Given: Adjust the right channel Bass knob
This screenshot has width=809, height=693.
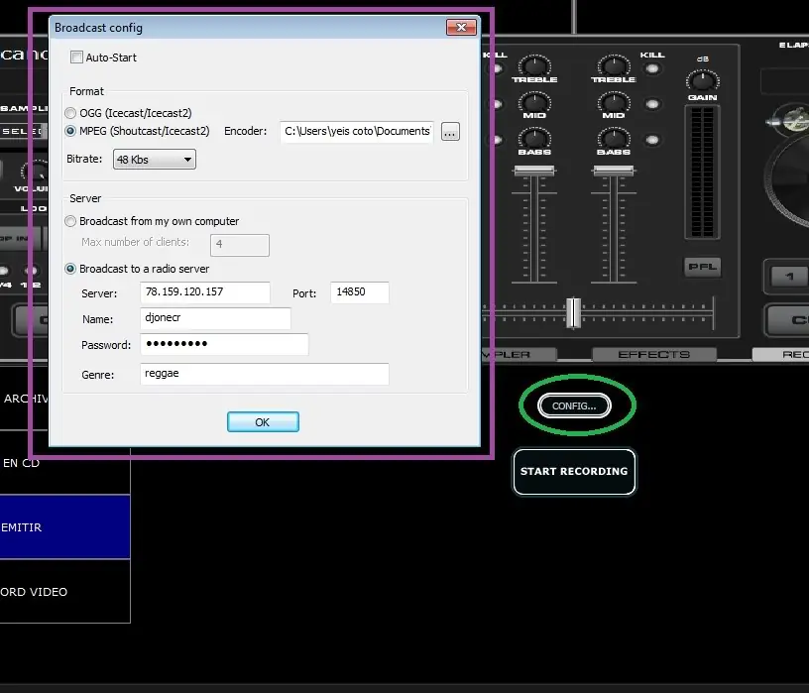Looking at the screenshot, I should pyautogui.click(x=614, y=138).
